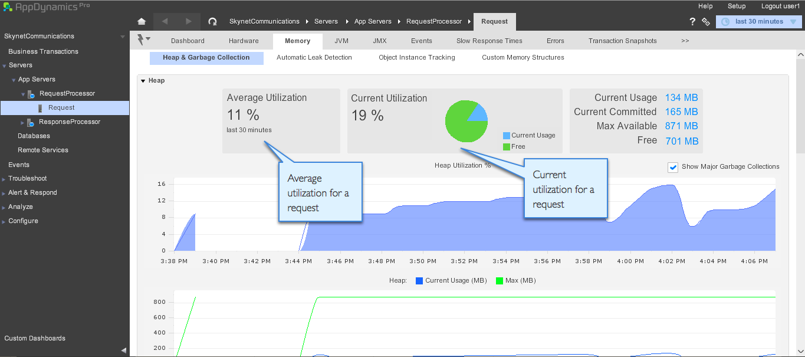Open Remote Services in the sidebar
The width and height of the screenshot is (805, 357).
coord(43,150)
